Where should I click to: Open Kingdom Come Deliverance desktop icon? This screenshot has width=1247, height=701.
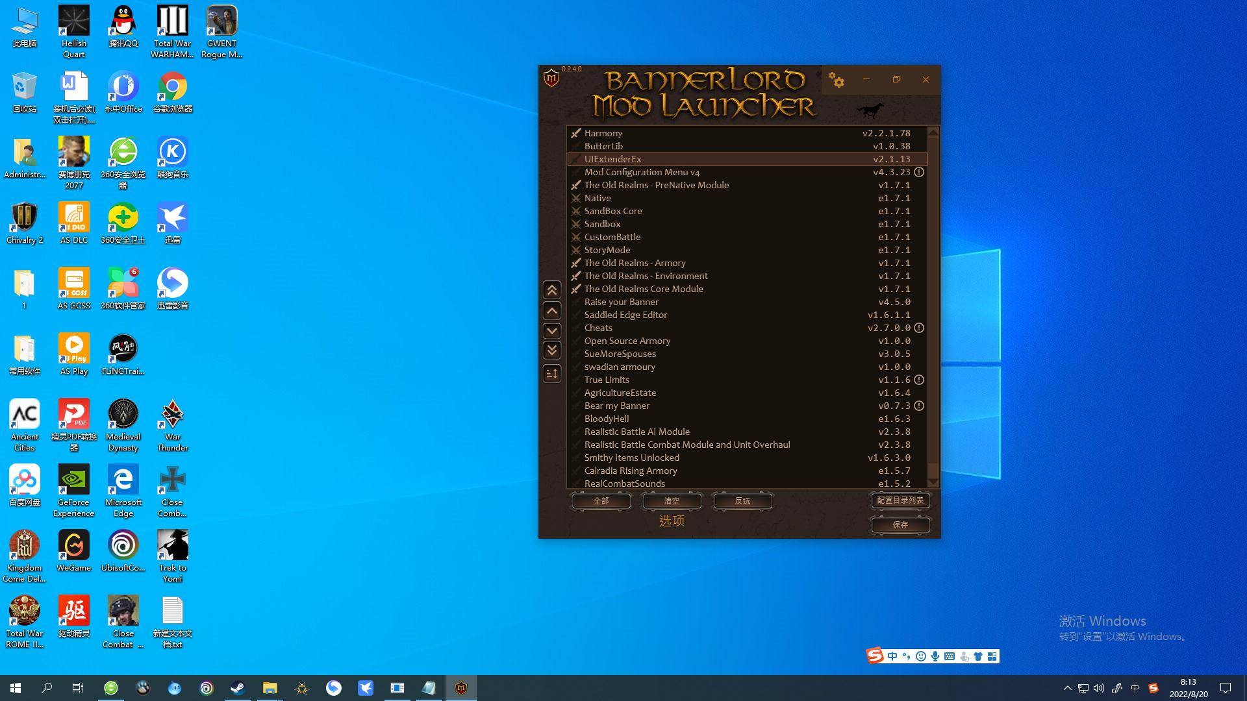(25, 556)
